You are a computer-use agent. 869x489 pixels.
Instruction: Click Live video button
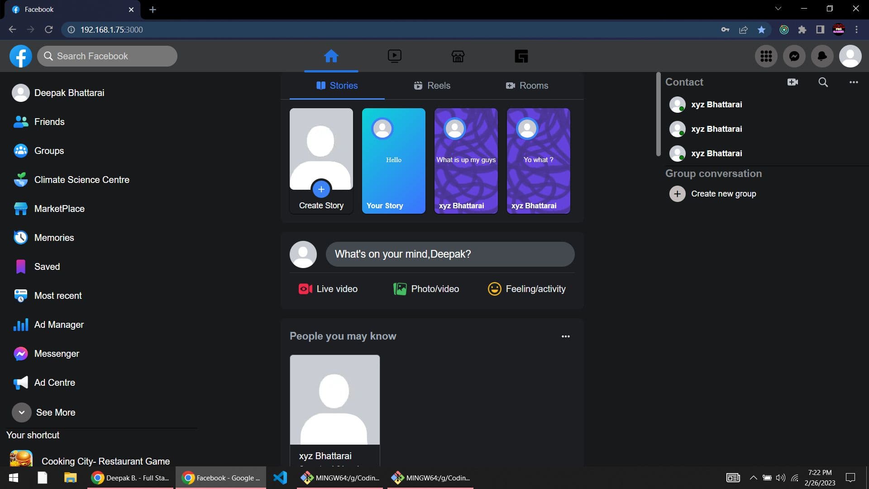[328, 289]
